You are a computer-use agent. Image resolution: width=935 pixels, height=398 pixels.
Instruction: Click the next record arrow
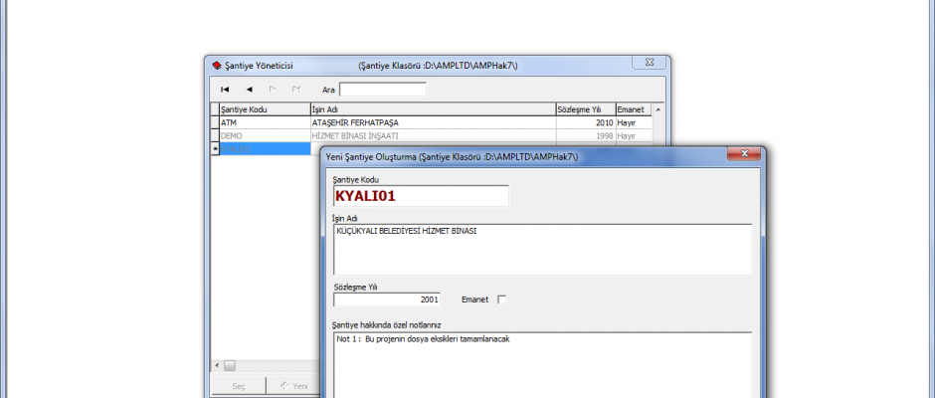[x=273, y=90]
